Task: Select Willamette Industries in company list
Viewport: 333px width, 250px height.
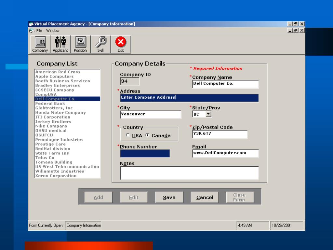Action: tap(67, 171)
